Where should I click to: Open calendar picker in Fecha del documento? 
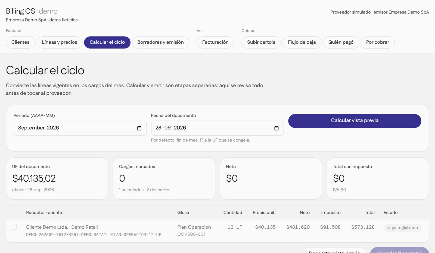276,128
